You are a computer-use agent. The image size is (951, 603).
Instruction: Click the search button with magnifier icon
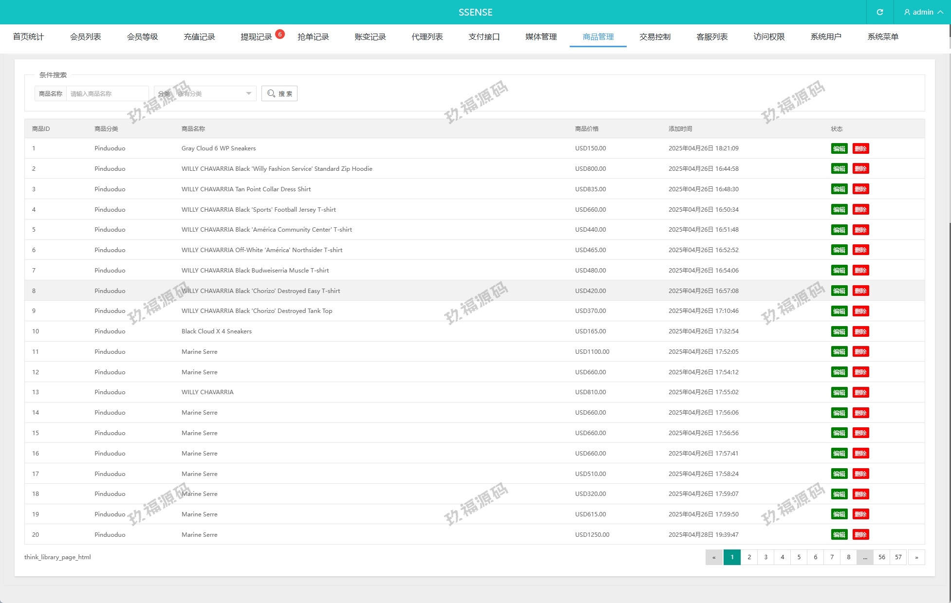tap(280, 93)
